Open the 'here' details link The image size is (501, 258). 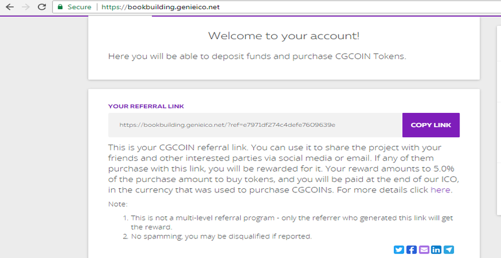[x=441, y=190]
